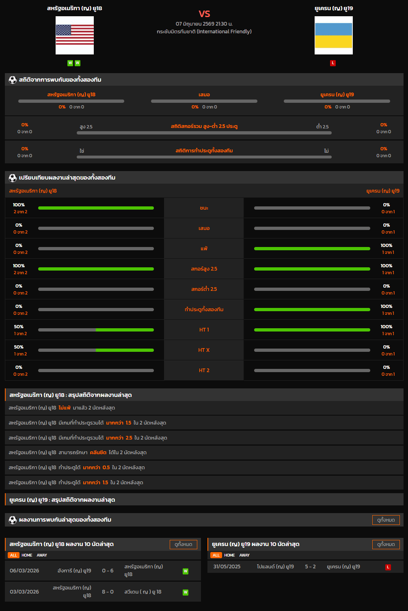Click the 'แพ้' row label in comparison table

[x=204, y=249]
